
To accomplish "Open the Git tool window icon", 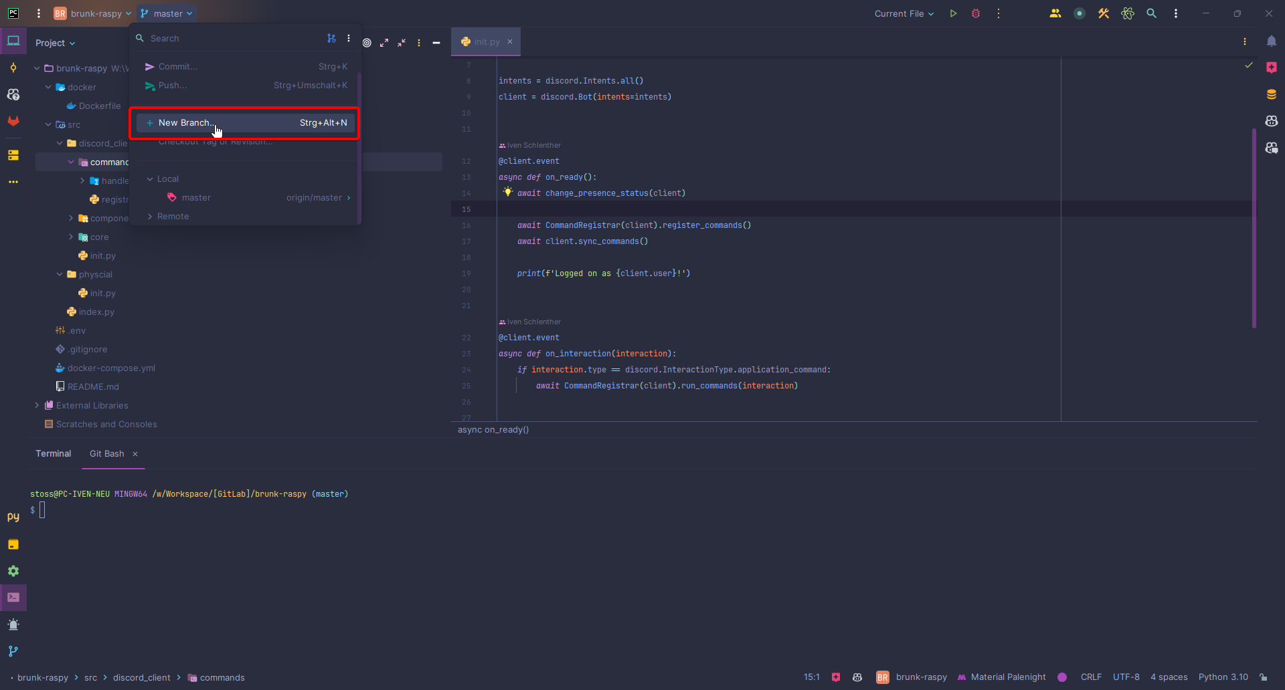I will click(x=13, y=651).
